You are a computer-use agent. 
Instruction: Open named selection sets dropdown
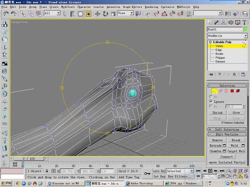[x=220, y=13]
